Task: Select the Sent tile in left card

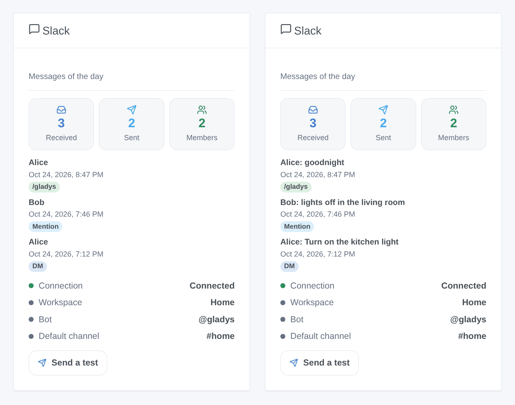Action: pyautogui.click(x=132, y=124)
